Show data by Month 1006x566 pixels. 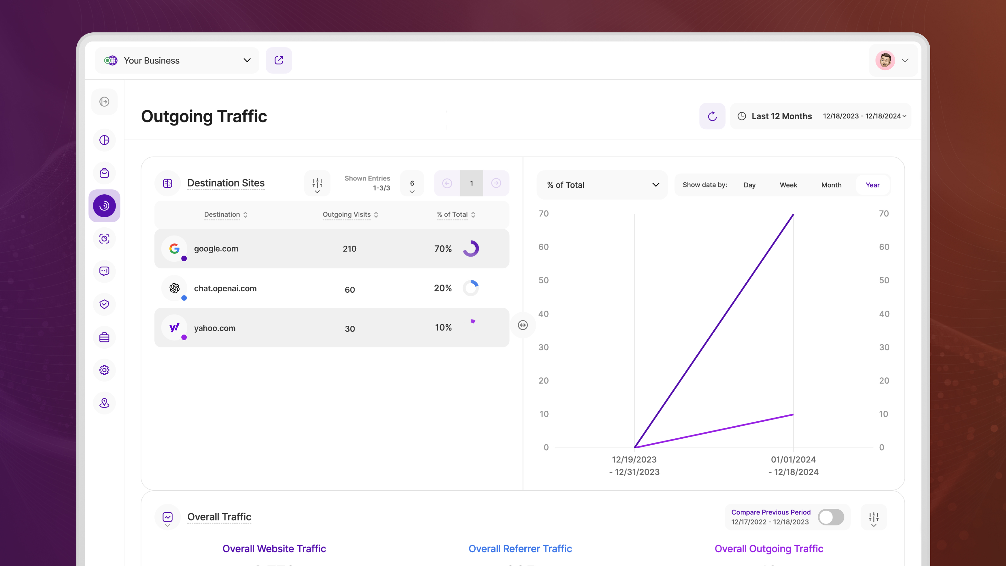[x=831, y=185]
